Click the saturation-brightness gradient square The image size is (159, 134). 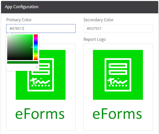click(x=20, y=47)
